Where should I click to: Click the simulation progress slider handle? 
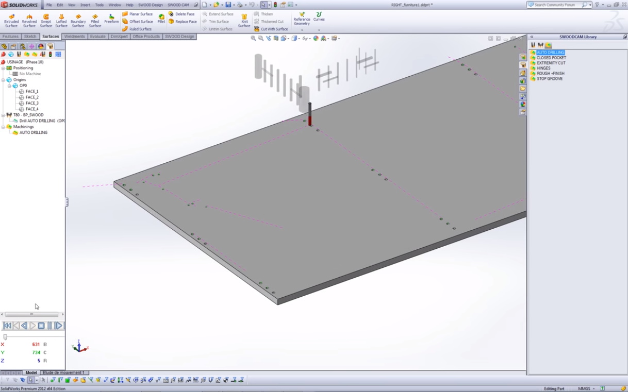(x=5, y=337)
